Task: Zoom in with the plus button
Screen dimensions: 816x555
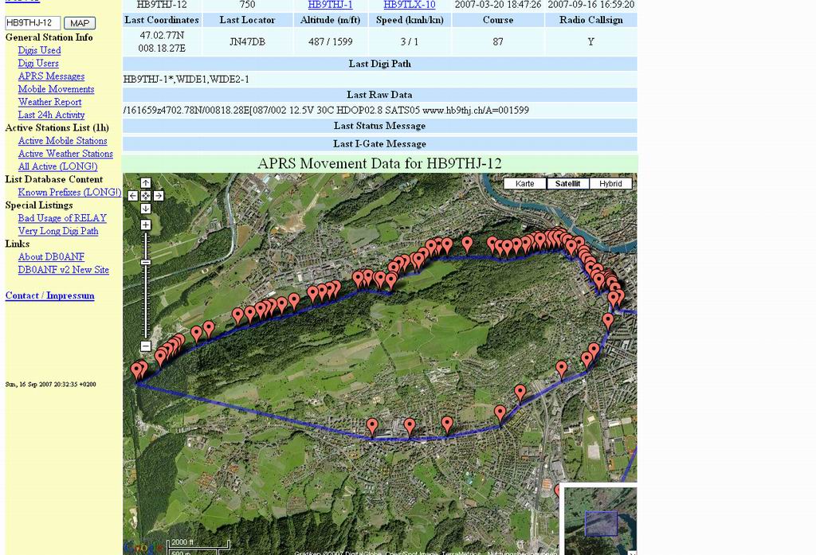Action: click(x=146, y=225)
